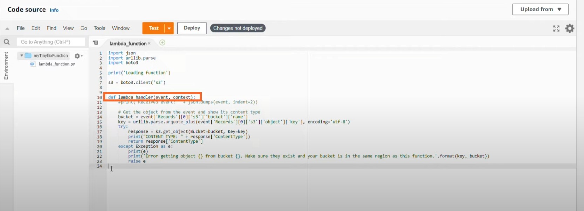Collapse the menu bar arrow icon
Viewport: 584px width, 211px height.
[7, 28]
